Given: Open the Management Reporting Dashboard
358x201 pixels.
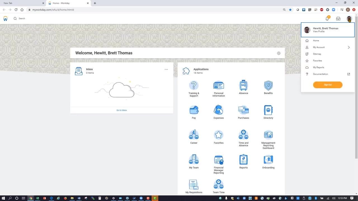Looking at the screenshot, I should 268,140.
